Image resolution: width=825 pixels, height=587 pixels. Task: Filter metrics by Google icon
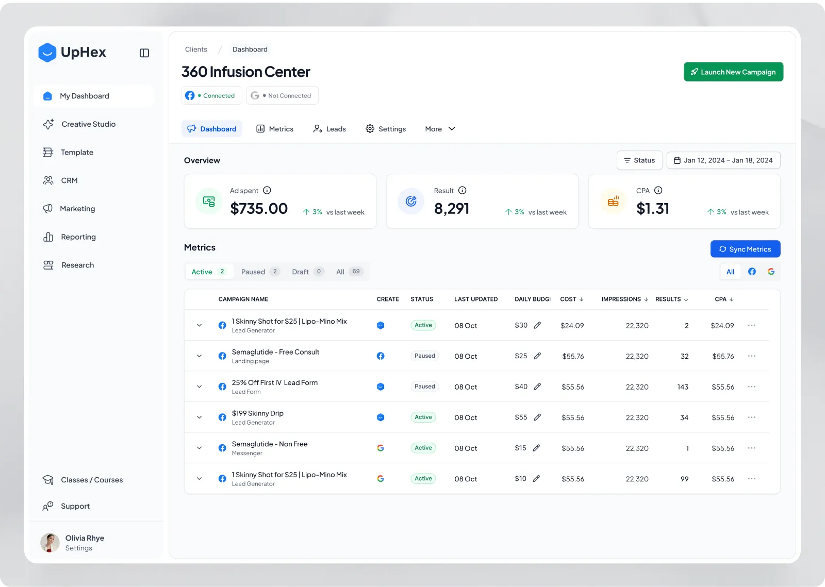771,272
